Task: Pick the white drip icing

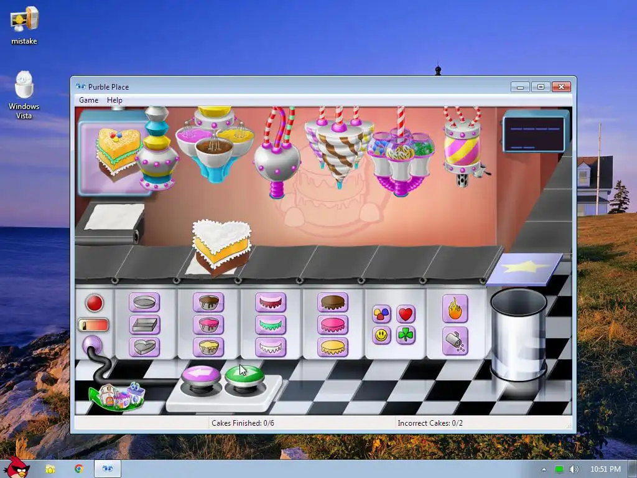Action: coord(271,347)
